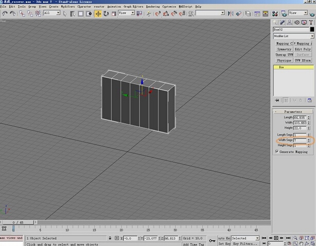Switch to the Hierarchy command panel tab

(289, 22)
